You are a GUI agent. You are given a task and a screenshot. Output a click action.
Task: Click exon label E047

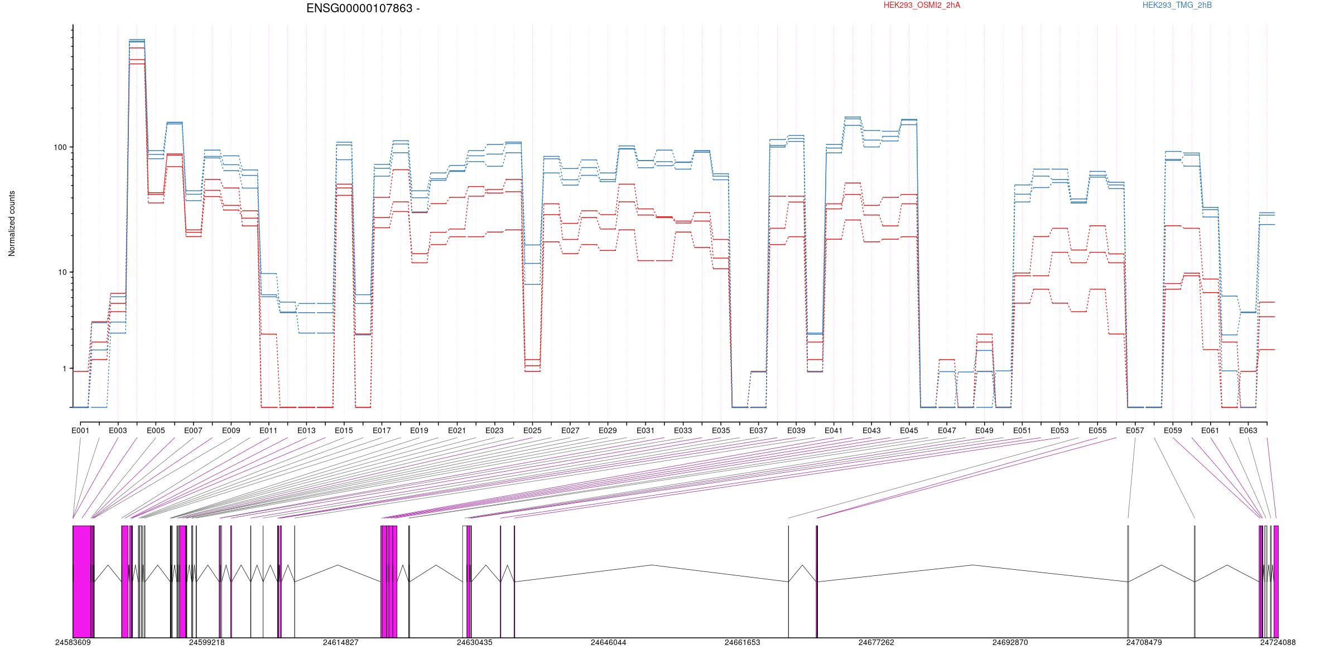pyautogui.click(x=947, y=430)
